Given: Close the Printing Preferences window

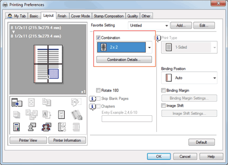Looking at the screenshot, I should coord(218,3).
